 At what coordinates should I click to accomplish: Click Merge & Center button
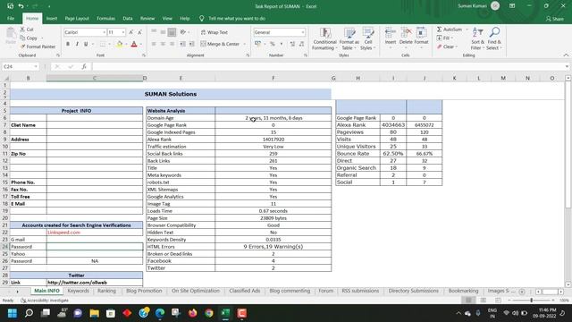point(220,44)
